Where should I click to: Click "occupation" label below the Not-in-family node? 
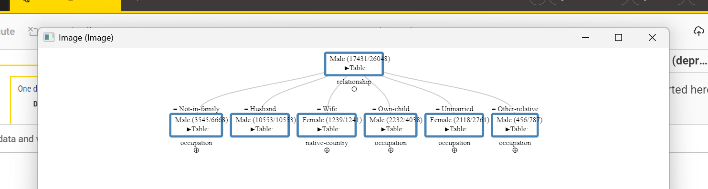(x=196, y=143)
